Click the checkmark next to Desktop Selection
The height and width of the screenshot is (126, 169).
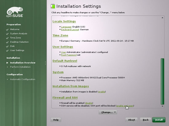(7, 42)
